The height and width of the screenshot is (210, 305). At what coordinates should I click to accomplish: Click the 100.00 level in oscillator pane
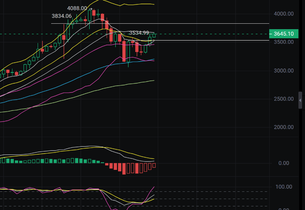click(283, 187)
